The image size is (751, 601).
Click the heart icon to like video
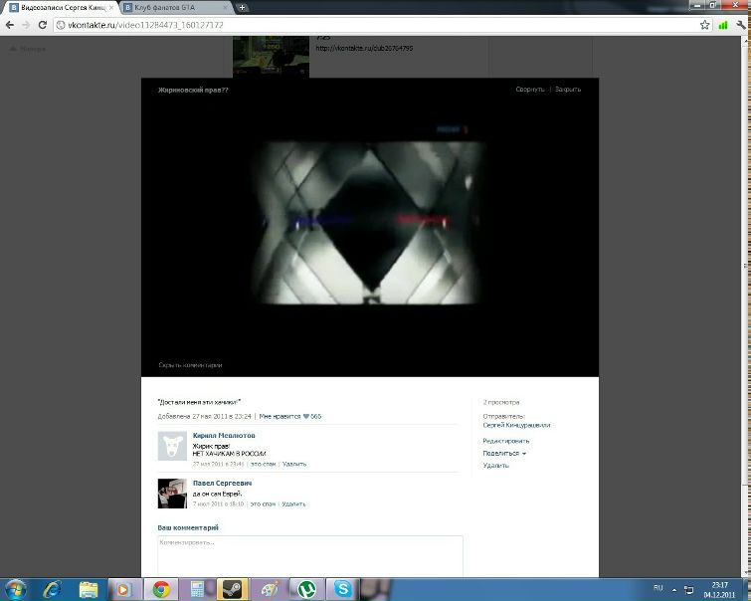[306, 417]
